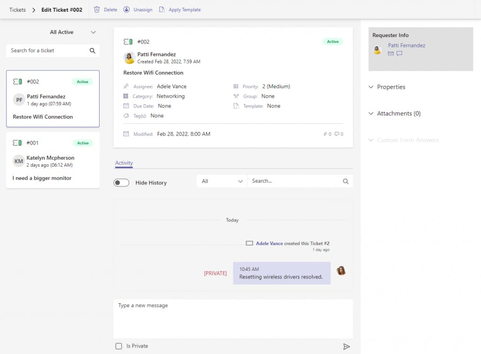
Task: Click Edit Ticket #002 breadcrumb title
Action: point(62,10)
